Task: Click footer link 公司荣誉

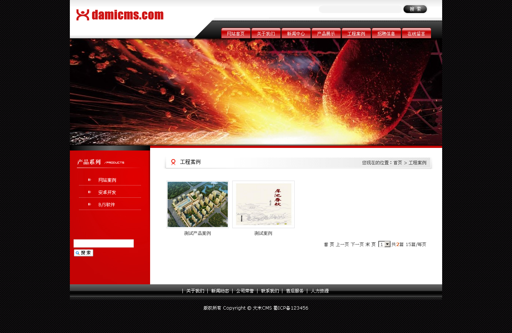Action: point(245,291)
